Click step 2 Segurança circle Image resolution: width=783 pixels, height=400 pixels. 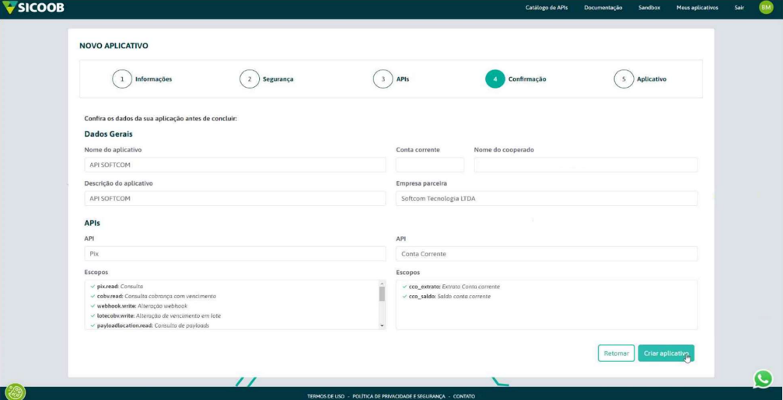(249, 79)
